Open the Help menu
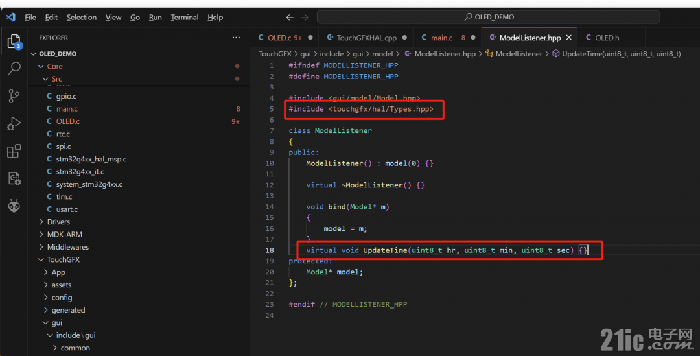The width and height of the screenshot is (700, 356). point(215,17)
